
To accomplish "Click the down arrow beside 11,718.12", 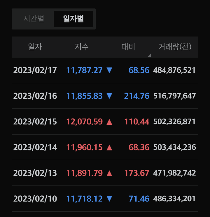I will click(109, 199).
